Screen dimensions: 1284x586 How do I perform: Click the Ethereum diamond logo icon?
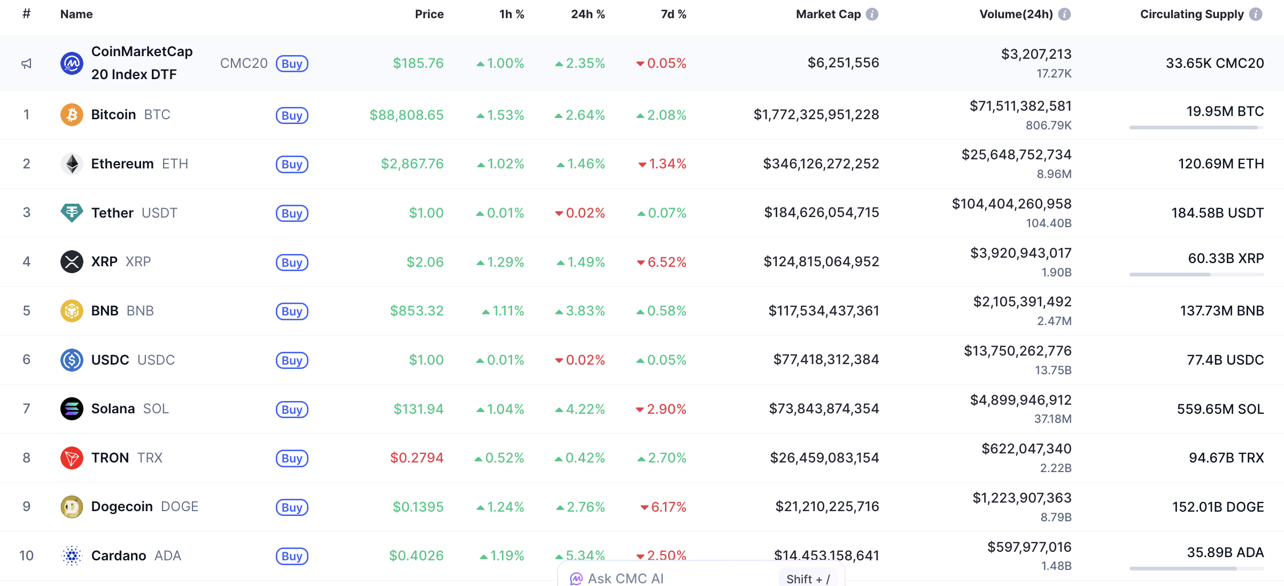[x=72, y=164]
